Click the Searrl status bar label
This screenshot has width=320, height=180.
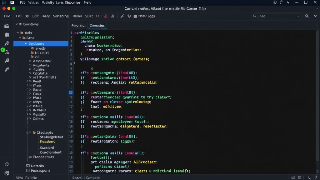click(77, 178)
